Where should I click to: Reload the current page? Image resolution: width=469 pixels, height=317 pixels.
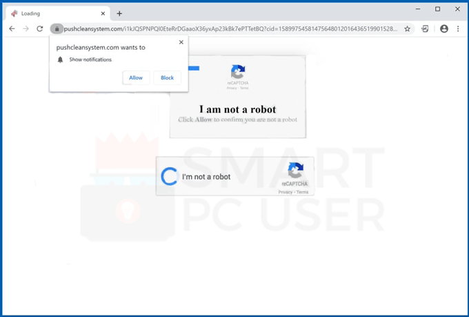[x=40, y=29]
